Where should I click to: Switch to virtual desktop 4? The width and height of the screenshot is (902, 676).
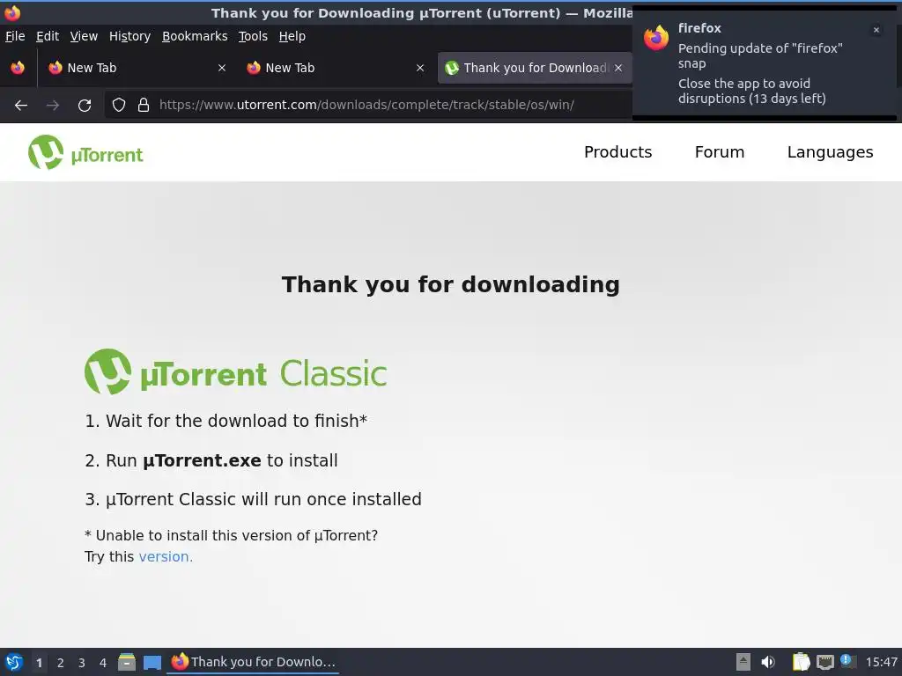[x=103, y=663]
